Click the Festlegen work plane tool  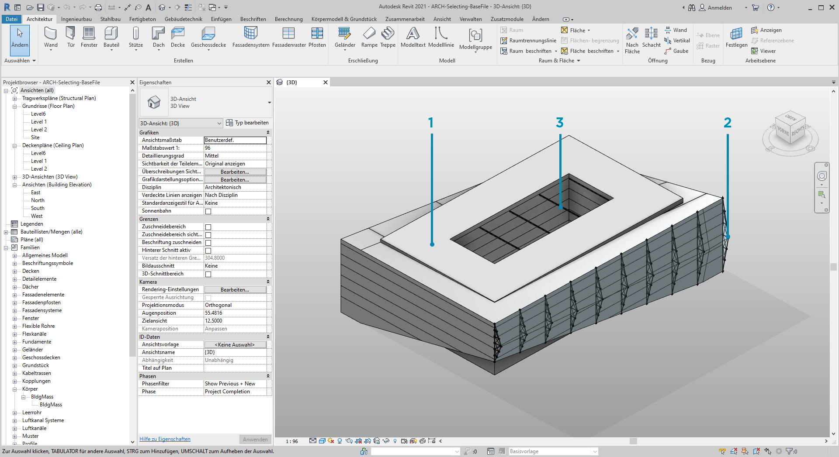point(736,38)
